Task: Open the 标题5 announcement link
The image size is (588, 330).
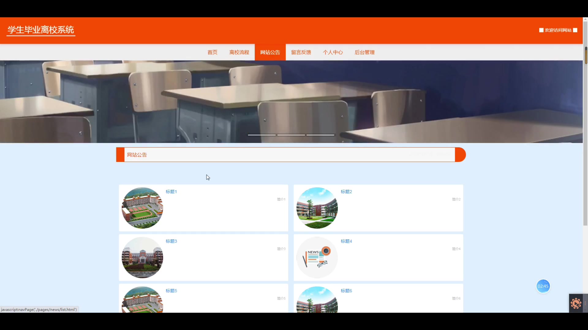Action: point(171,291)
